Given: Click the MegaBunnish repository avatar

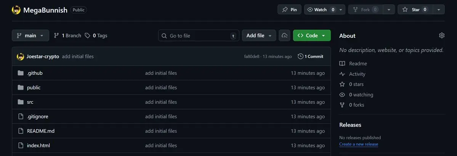Looking at the screenshot, I should 16,10.
